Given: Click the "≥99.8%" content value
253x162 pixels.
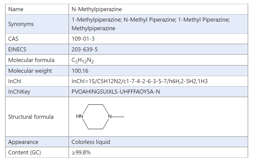Looking at the screenshot, I should [x=81, y=153].
